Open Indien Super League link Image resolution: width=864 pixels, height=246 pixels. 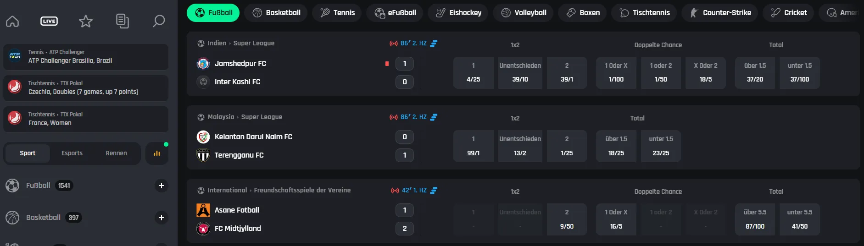pos(240,44)
